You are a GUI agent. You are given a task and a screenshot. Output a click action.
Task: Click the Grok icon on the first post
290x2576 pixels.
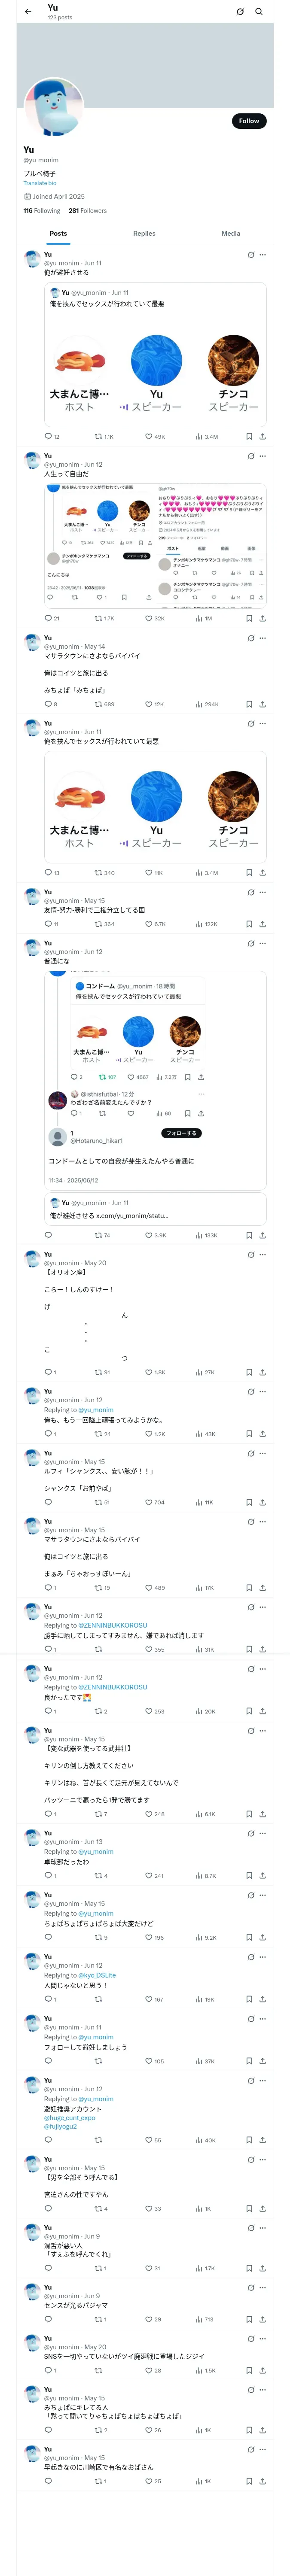(251, 255)
